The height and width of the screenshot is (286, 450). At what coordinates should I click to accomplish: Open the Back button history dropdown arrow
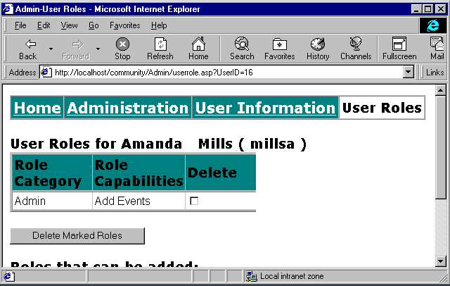coord(51,49)
